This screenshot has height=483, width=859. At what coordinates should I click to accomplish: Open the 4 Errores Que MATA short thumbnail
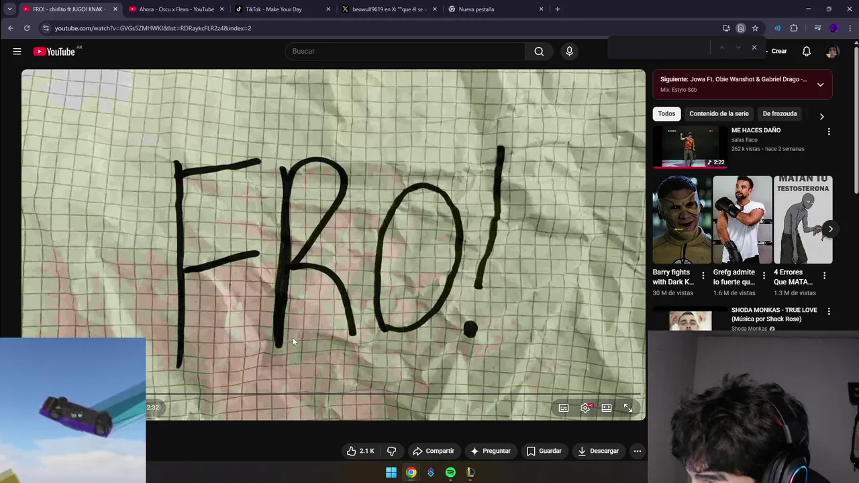tap(803, 220)
